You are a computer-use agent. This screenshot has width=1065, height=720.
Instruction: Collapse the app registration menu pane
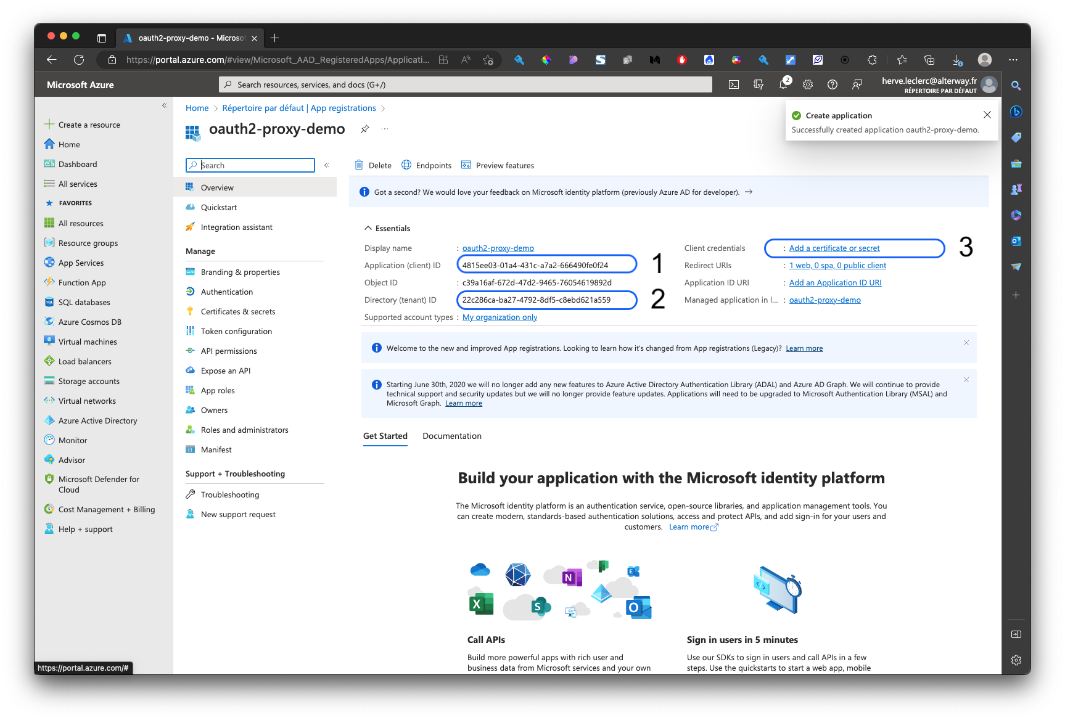pyautogui.click(x=327, y=165)
